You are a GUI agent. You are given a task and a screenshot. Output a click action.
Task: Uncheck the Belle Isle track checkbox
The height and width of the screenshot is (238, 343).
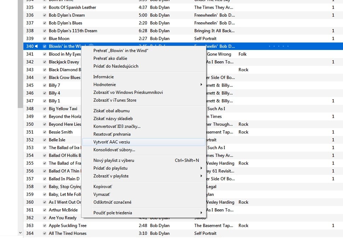point(45,140)
